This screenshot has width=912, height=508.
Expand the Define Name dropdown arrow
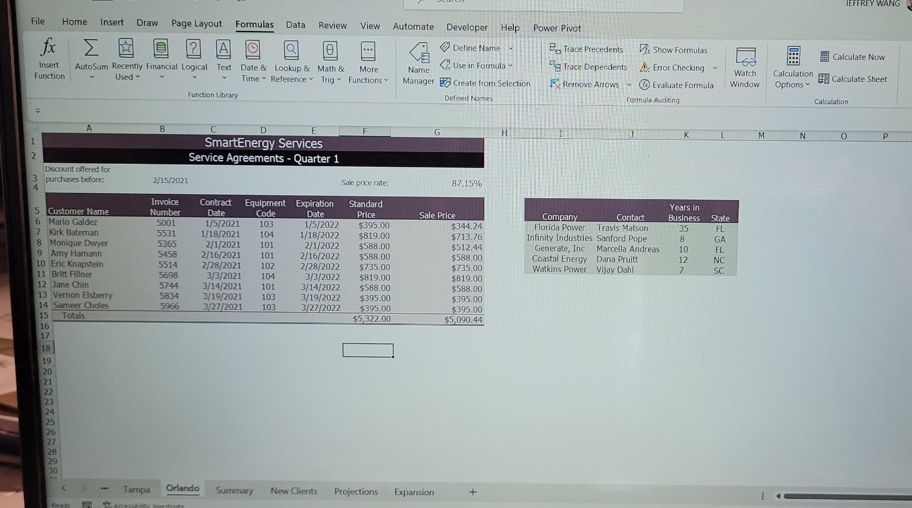click(511, 48)
